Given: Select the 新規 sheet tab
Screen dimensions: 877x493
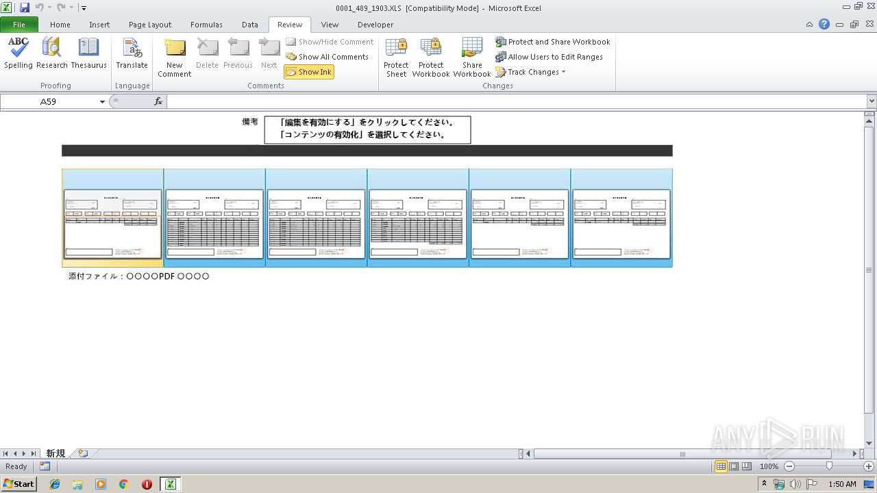Looking at the screenshot, I should click(x=55, y=453).
